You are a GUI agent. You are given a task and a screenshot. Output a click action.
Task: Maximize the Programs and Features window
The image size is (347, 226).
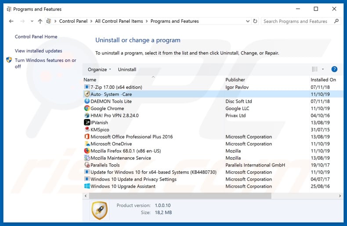[316, 9]
